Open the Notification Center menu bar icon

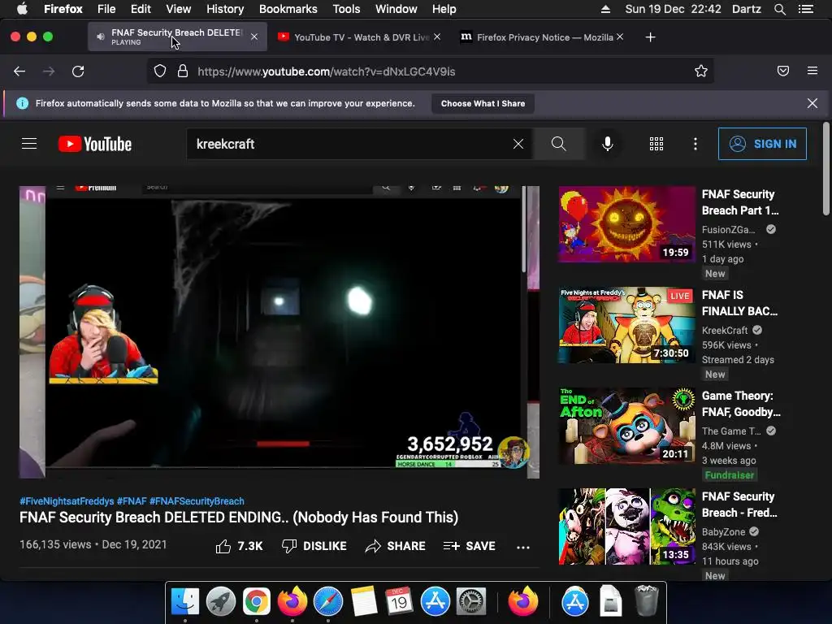click(x=805, y=9)
